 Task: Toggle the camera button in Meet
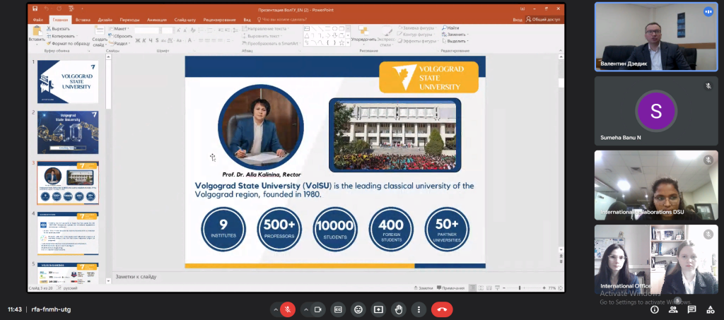click(x=317, y=309)
